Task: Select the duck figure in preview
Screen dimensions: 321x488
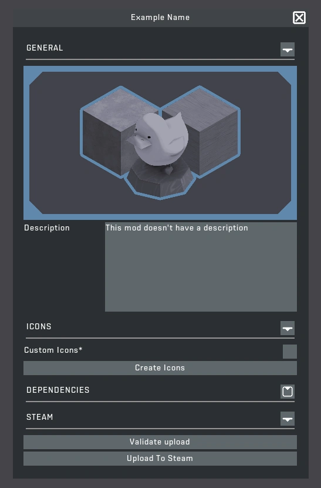Action: point(158,139)
